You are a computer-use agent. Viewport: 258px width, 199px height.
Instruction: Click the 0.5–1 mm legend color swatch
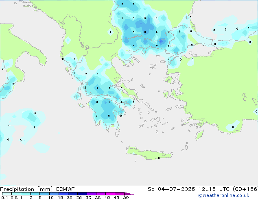[x=16, y=194]
